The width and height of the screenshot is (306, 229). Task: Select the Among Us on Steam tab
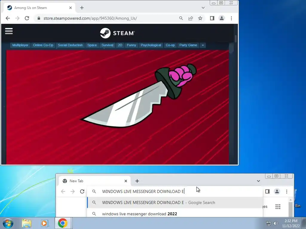pos(39,8)
